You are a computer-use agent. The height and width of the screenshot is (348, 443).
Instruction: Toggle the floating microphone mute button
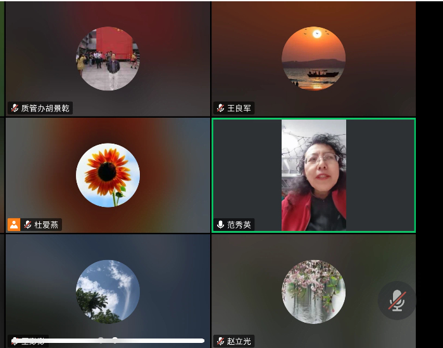pos(397,301)
